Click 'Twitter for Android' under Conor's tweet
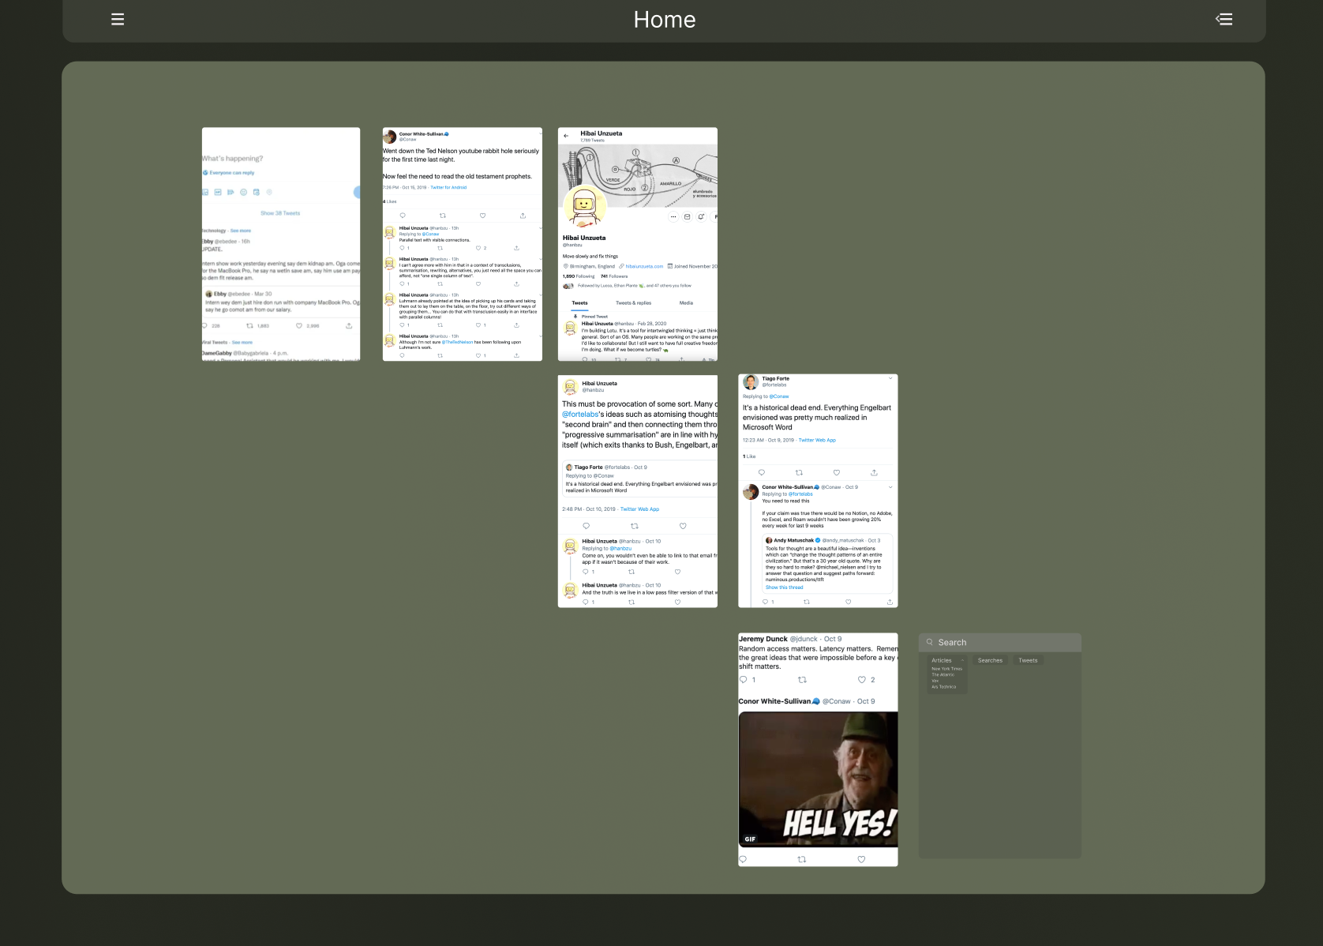Image resolution: width=1323 pixels, height=946 pixels. (x=448, y=188)
